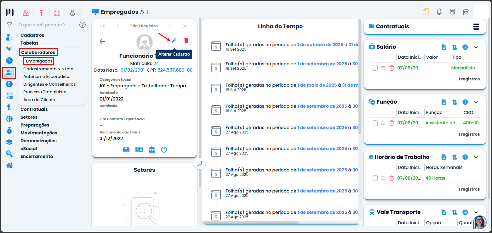Delete the employee using the red trash icon
The image size is (492, 233).
coord(186,40)
